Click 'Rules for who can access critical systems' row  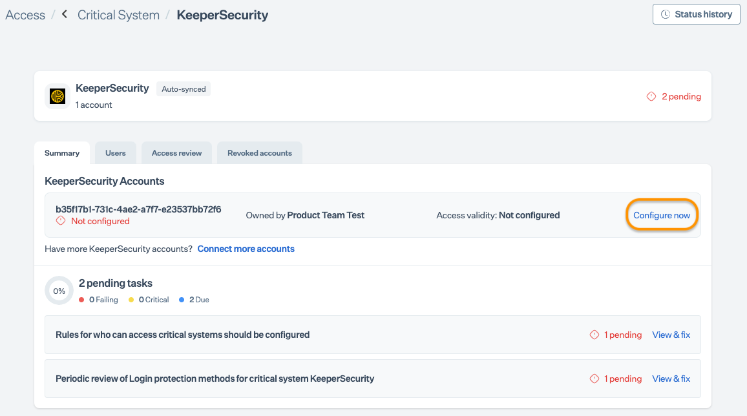[x=373, y=335]
